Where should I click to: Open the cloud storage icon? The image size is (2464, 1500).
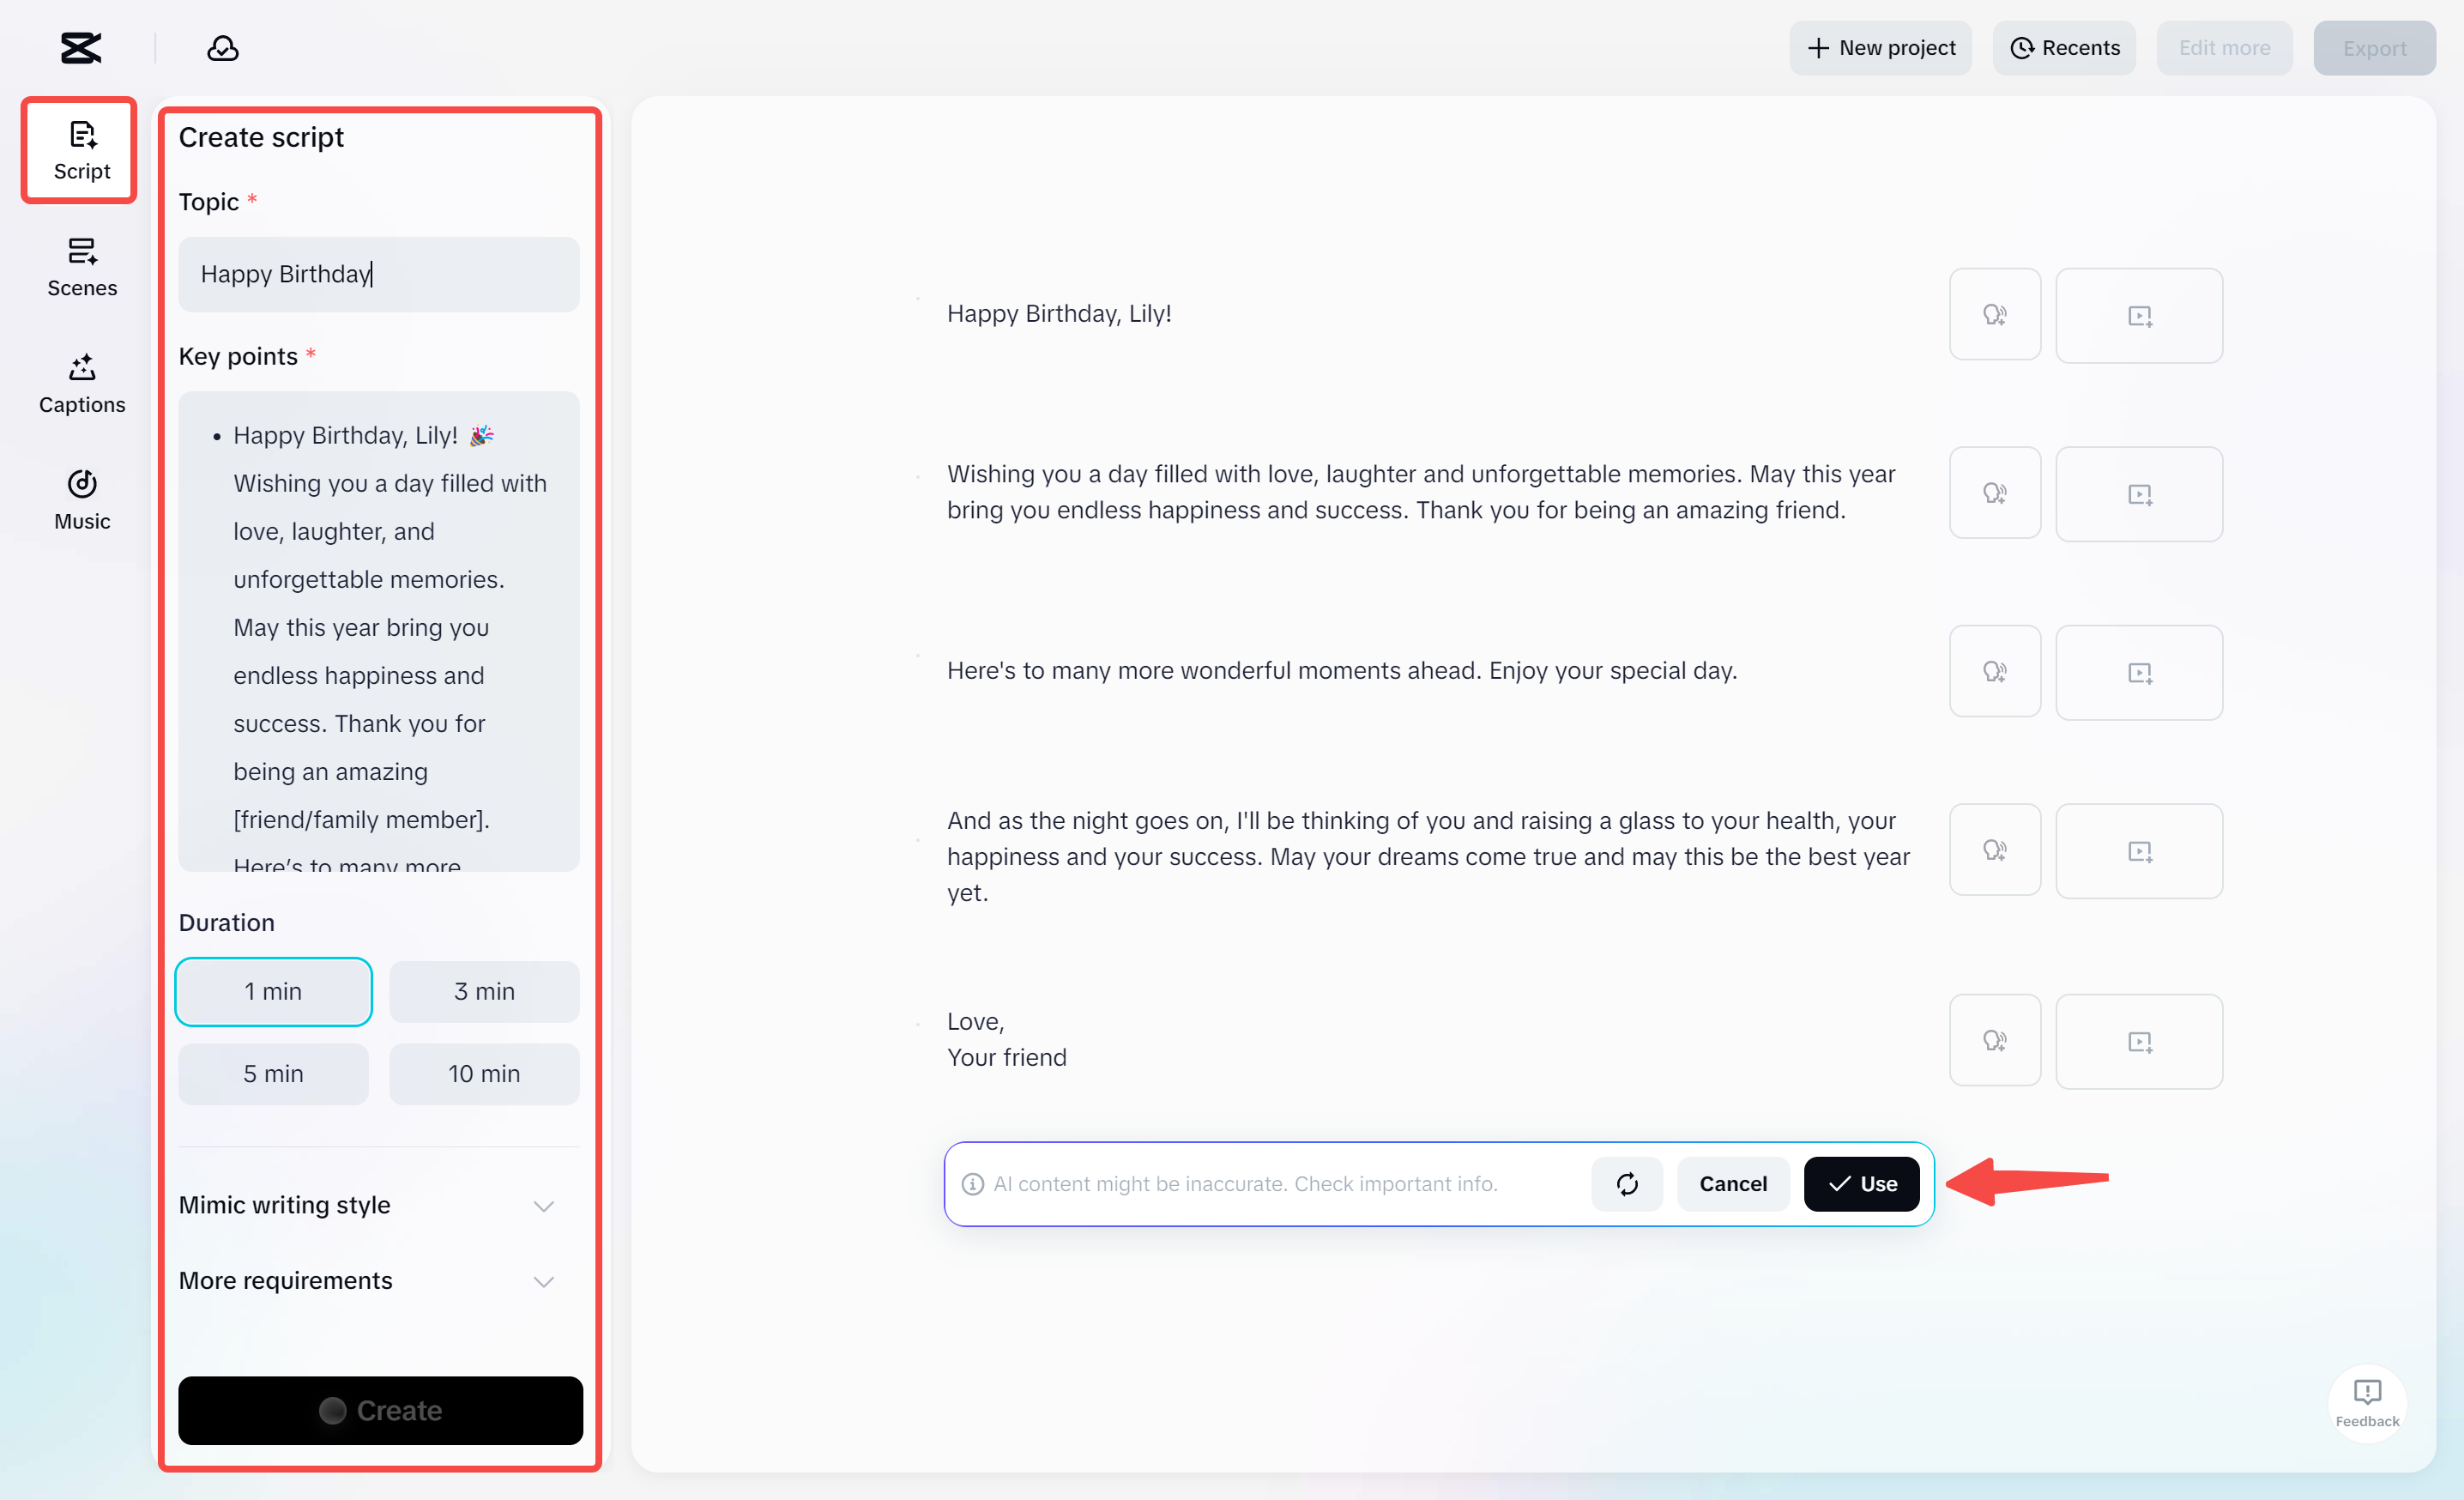click(222, 48)
